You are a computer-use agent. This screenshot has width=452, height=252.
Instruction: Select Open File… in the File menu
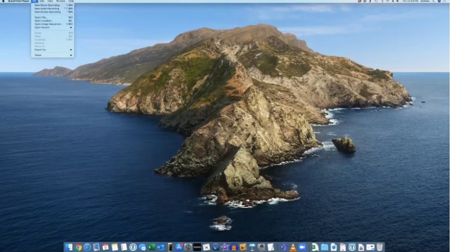point(53,17)
